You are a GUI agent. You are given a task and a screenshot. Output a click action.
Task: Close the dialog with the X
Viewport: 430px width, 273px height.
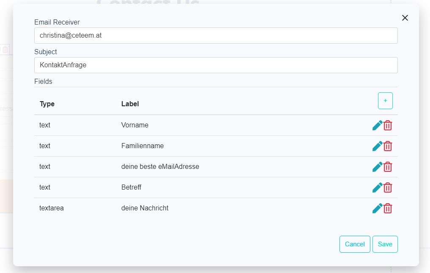405,18
